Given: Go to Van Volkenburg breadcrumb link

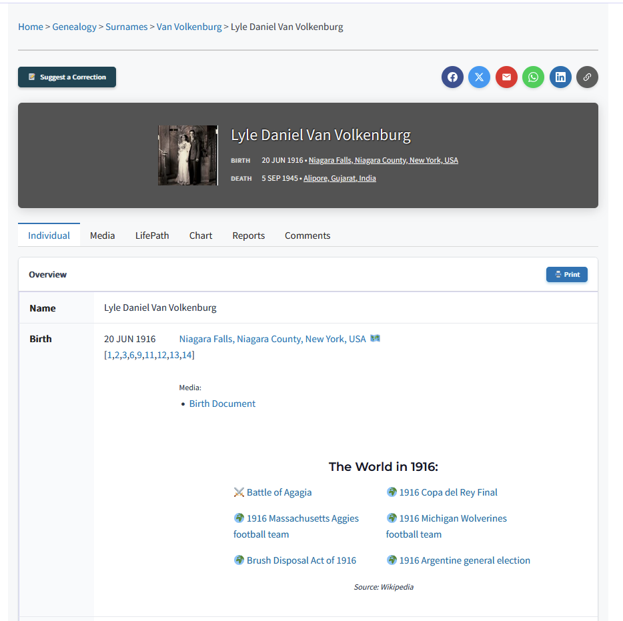Looking at the screenshot, I should coord(189,27).
